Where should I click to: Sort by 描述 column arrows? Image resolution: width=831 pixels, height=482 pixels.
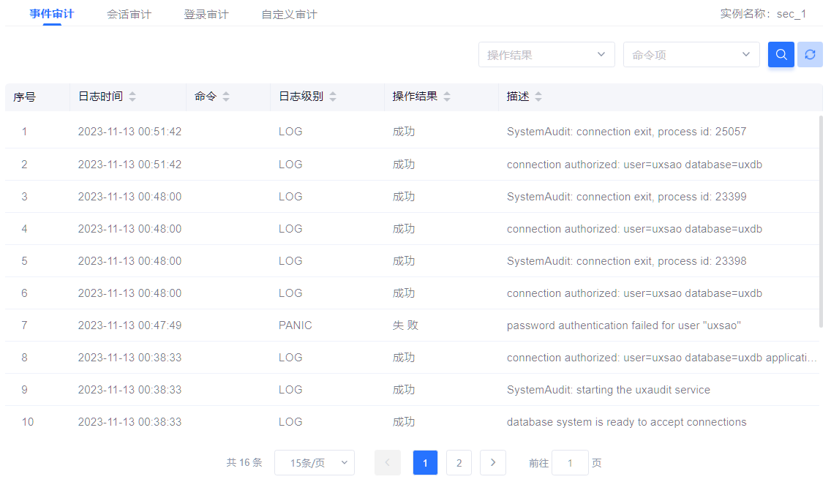tap(539, 97)
